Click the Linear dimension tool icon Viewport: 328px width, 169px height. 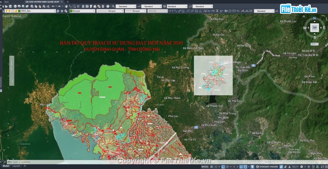[x=172, y=11]
